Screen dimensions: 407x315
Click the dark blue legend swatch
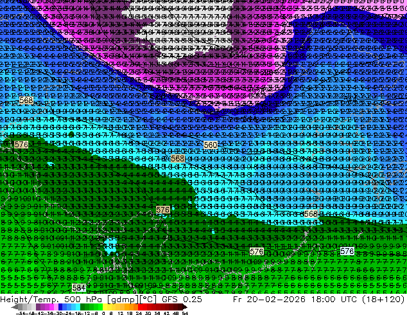coord(60,307)
